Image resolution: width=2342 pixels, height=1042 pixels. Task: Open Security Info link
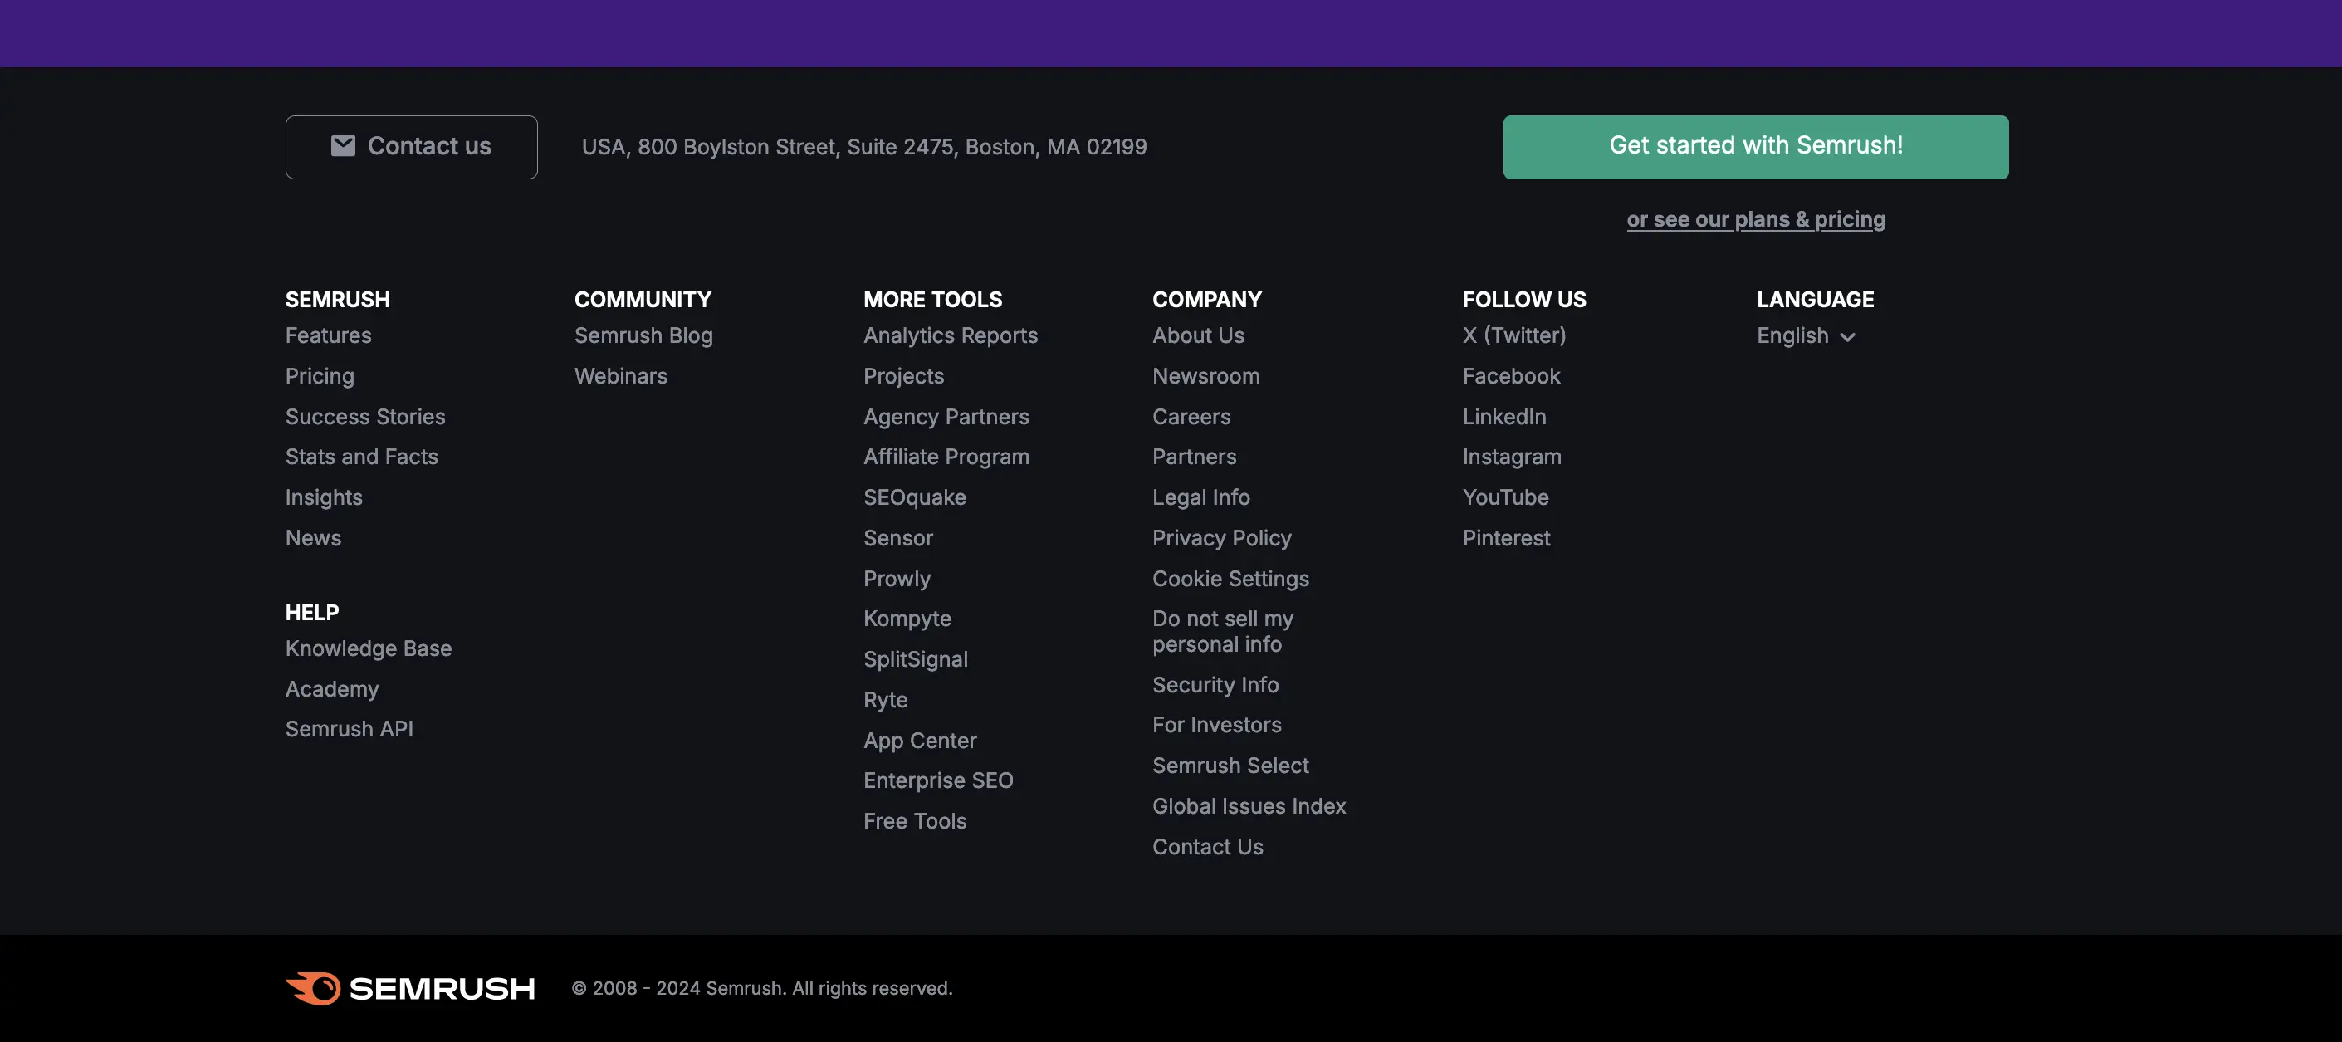[x=1215, y=685]
